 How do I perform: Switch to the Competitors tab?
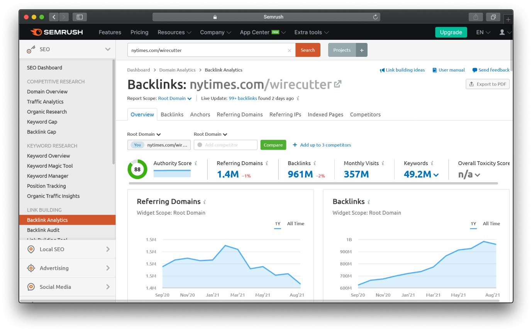[365, 114]
